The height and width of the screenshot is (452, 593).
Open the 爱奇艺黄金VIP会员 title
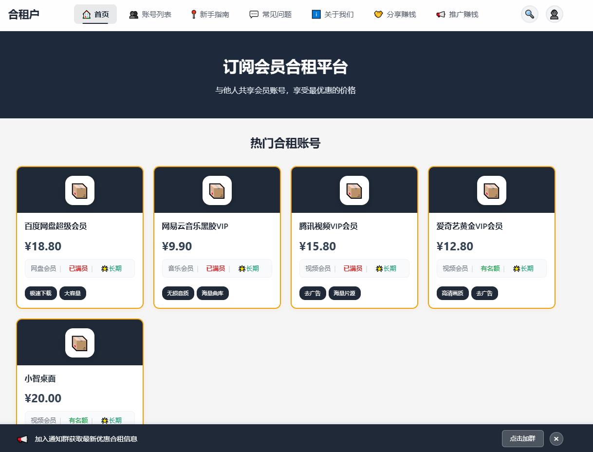pyautogui.click(x=470, y=226)
